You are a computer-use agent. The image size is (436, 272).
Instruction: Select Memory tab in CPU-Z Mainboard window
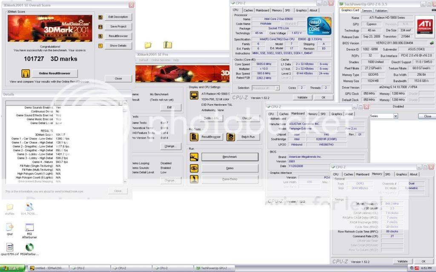[312, 114]
